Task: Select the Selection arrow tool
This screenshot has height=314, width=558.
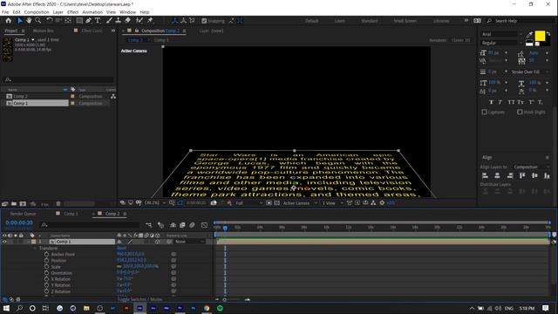Action: (x=19, y=21)
